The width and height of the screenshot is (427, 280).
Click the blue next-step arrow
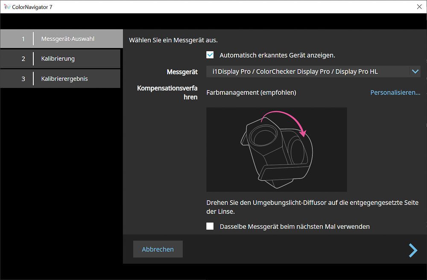(412, 250)
